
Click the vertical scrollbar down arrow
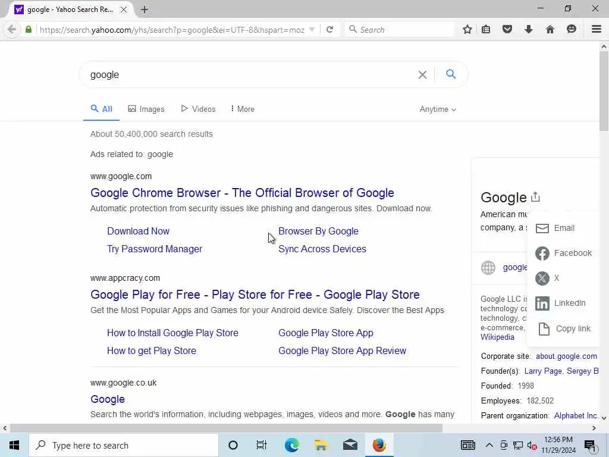pyautogui.click(x=604, y=418)
